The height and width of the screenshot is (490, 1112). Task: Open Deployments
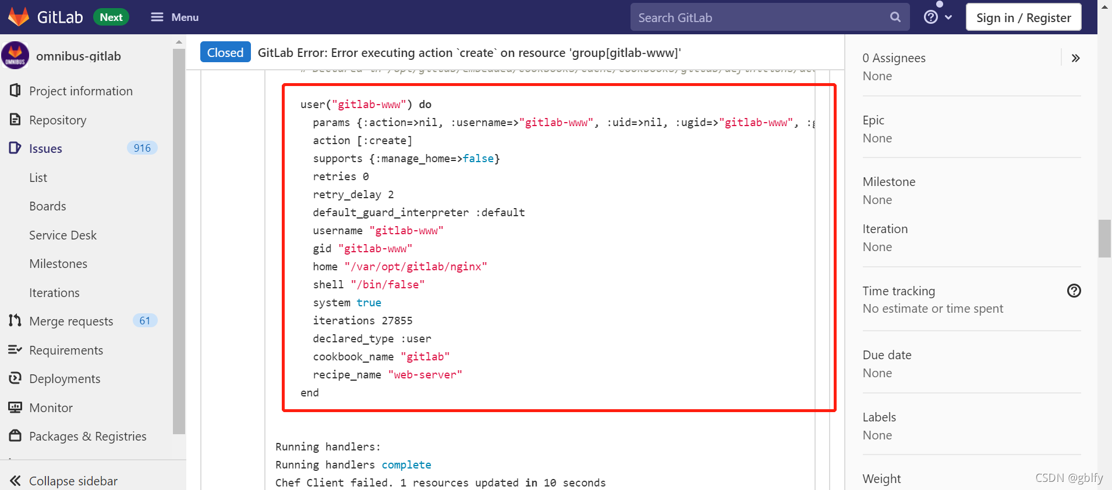(x=65, y=379)
